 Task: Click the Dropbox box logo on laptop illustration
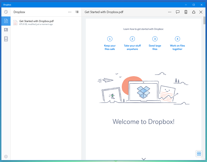point(144,92)
